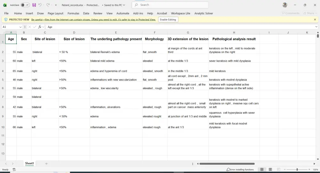
Task: Select the Automate tab
Action: point(123,13)
